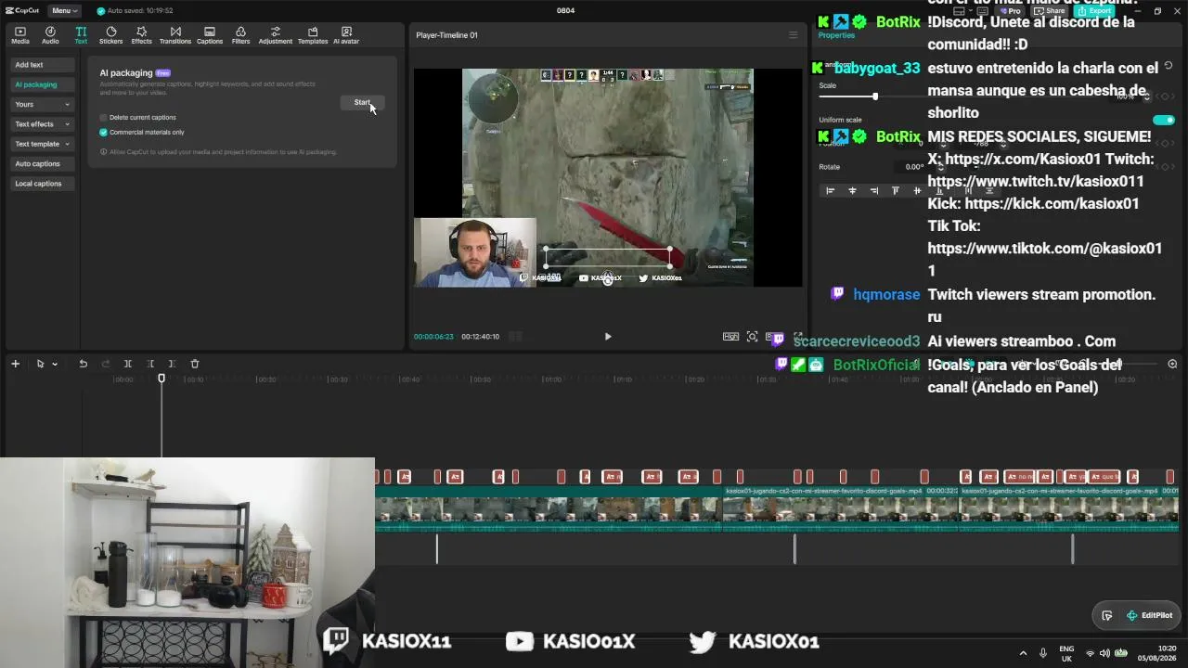The image size is (1188, 668).
Task: Switch to the Captions tab
Action: point(210,35)
